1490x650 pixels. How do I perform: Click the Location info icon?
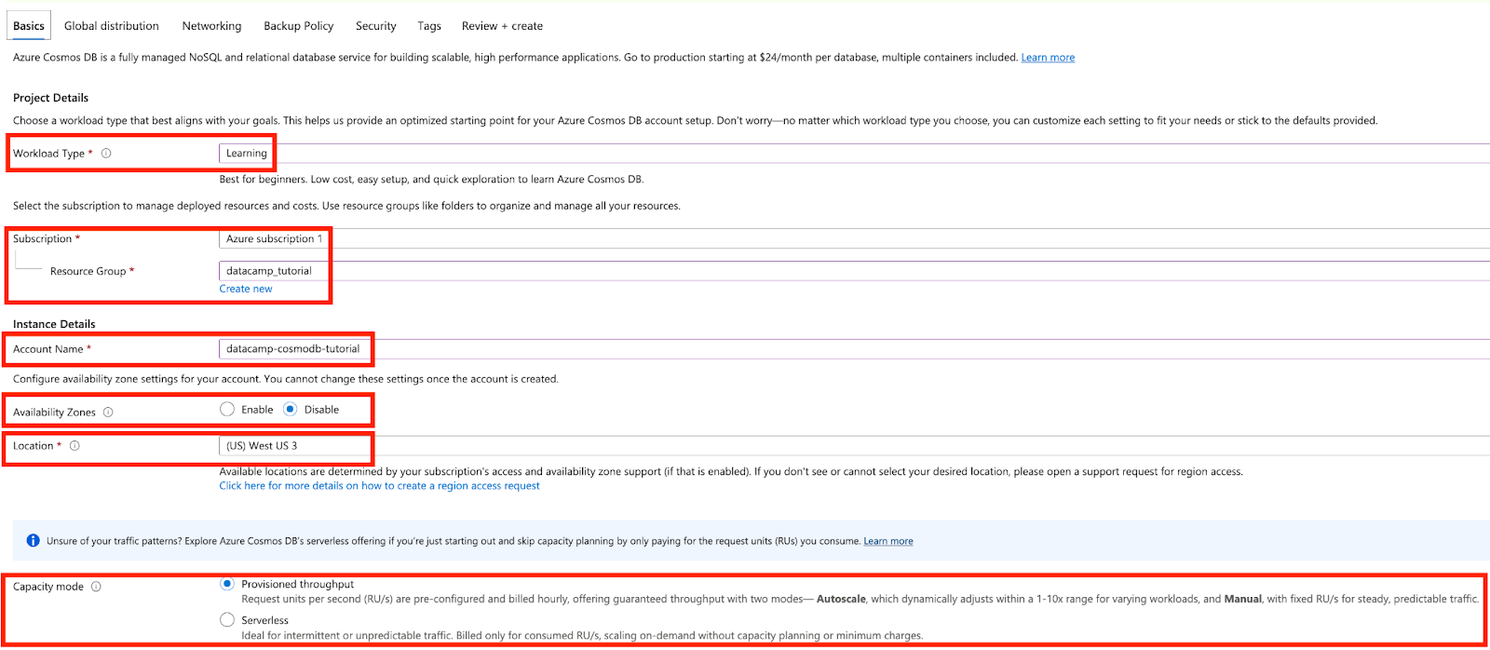point(74,446)
